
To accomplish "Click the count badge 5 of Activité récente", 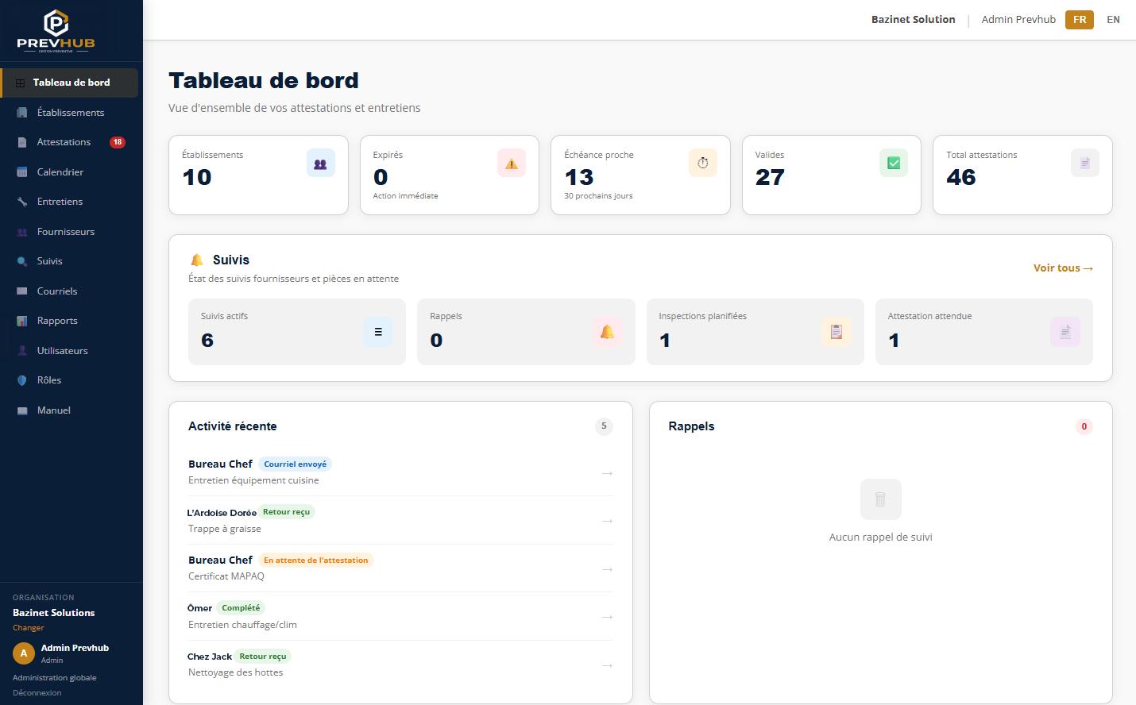I will [604, 426].
